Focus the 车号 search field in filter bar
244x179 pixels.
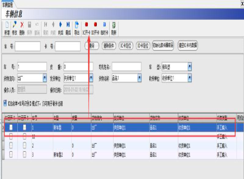coord(28,46)
